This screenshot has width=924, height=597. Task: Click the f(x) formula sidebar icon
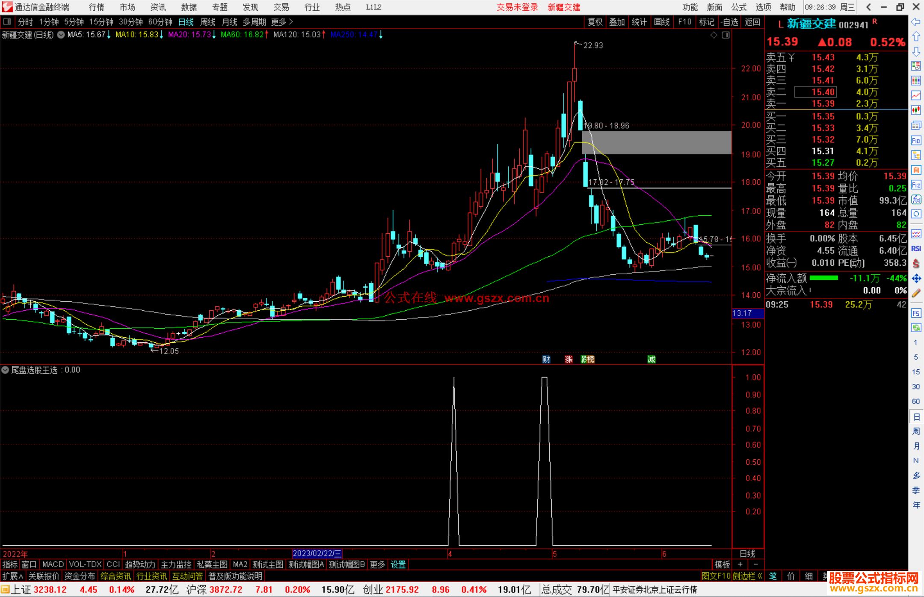pos(916,199)
